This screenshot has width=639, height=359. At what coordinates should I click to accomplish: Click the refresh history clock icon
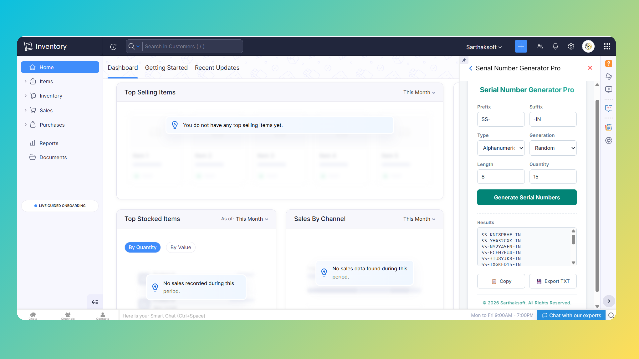[x=113, y=47]
